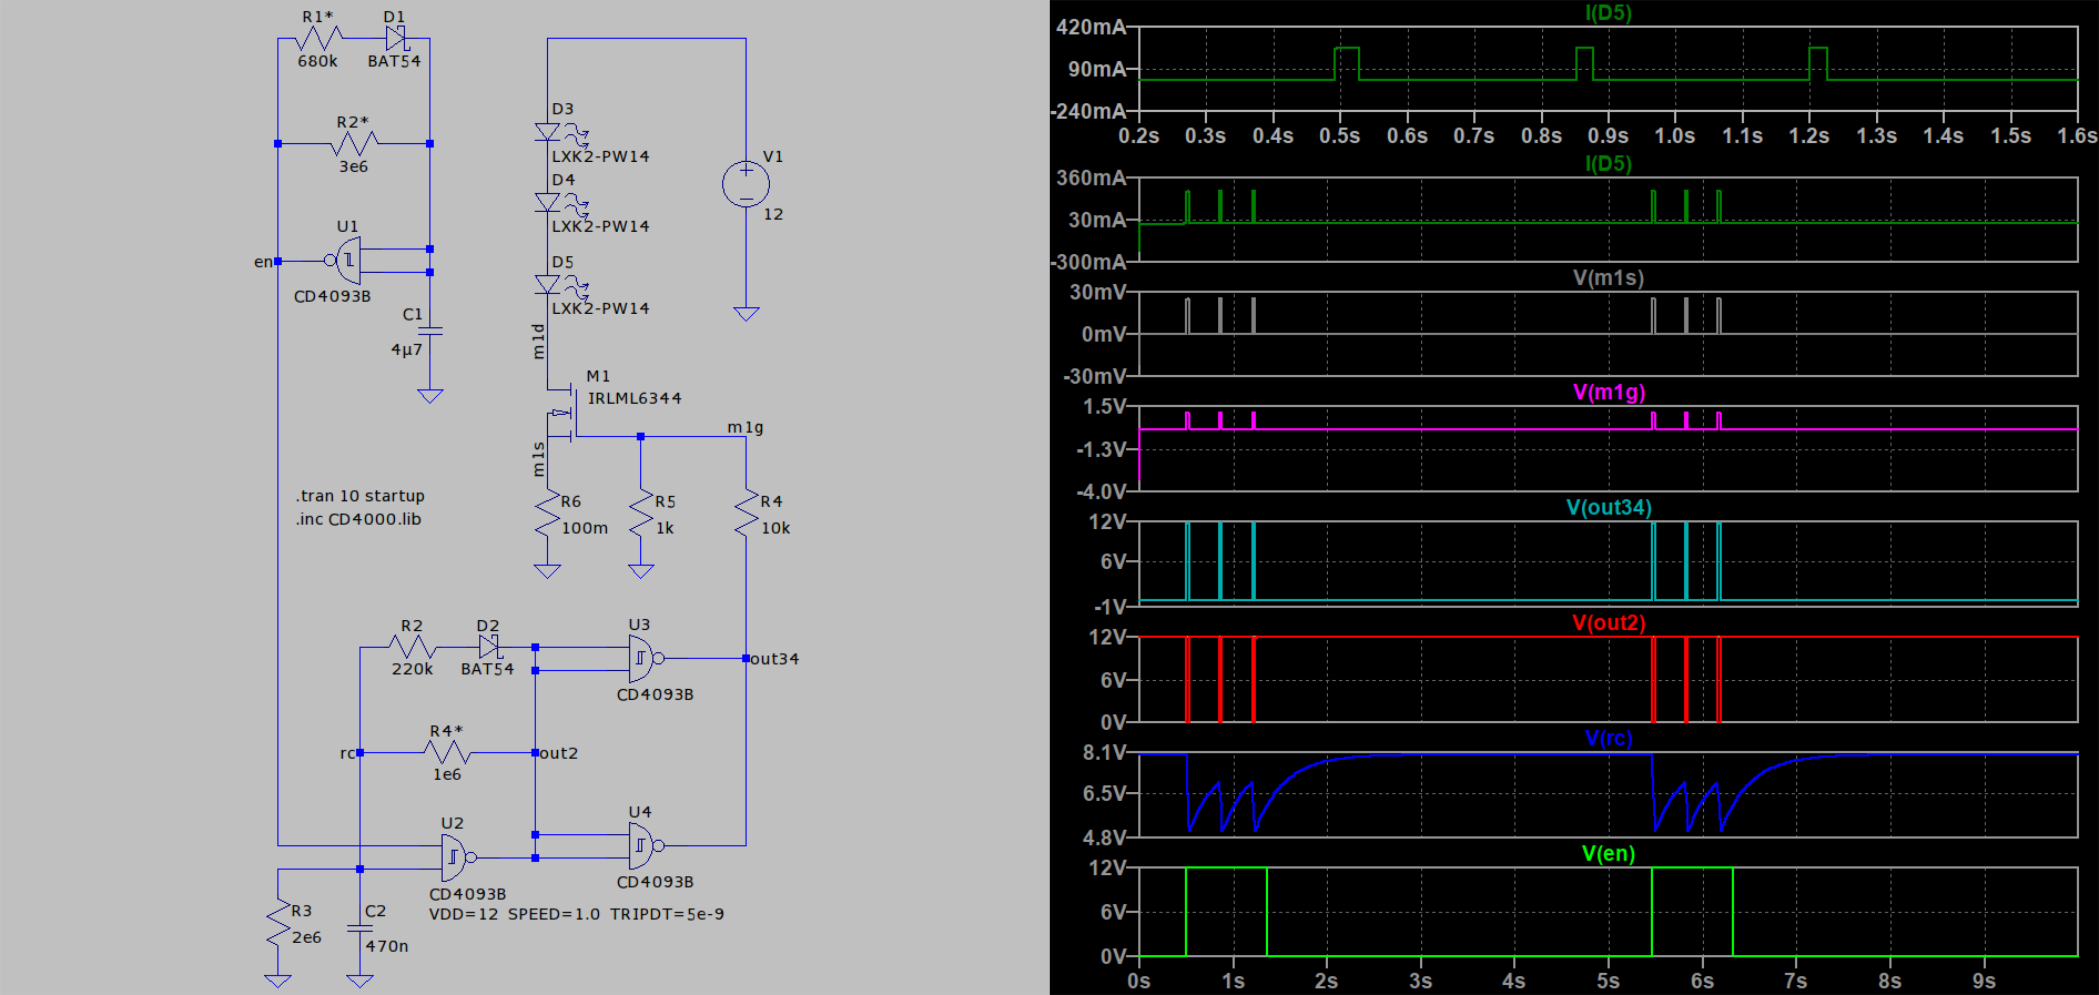Screen dimensions: 2099x995
Task: Select the R1* resistor symbol
Action: 319,38
